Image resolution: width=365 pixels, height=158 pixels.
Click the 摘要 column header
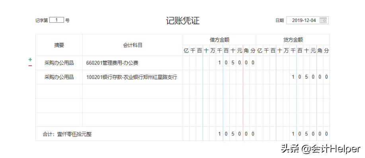click(x=59, y=45)
